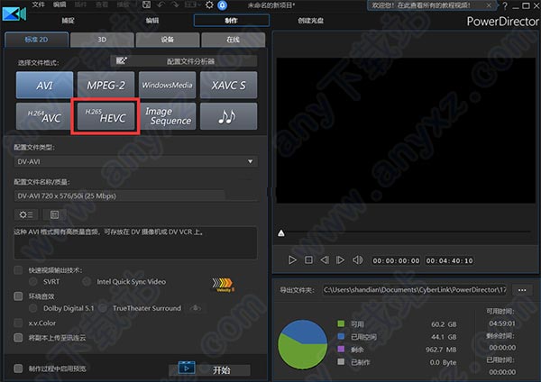Image resolution: width=541 pixels, height=382 pixels.
Task: Enable 快速视频输出技术 checkbox
Action: coord(18,270)
